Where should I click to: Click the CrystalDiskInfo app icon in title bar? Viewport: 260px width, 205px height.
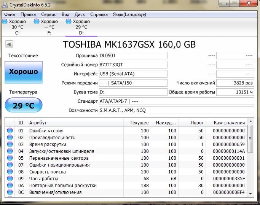tap(5, 4)
